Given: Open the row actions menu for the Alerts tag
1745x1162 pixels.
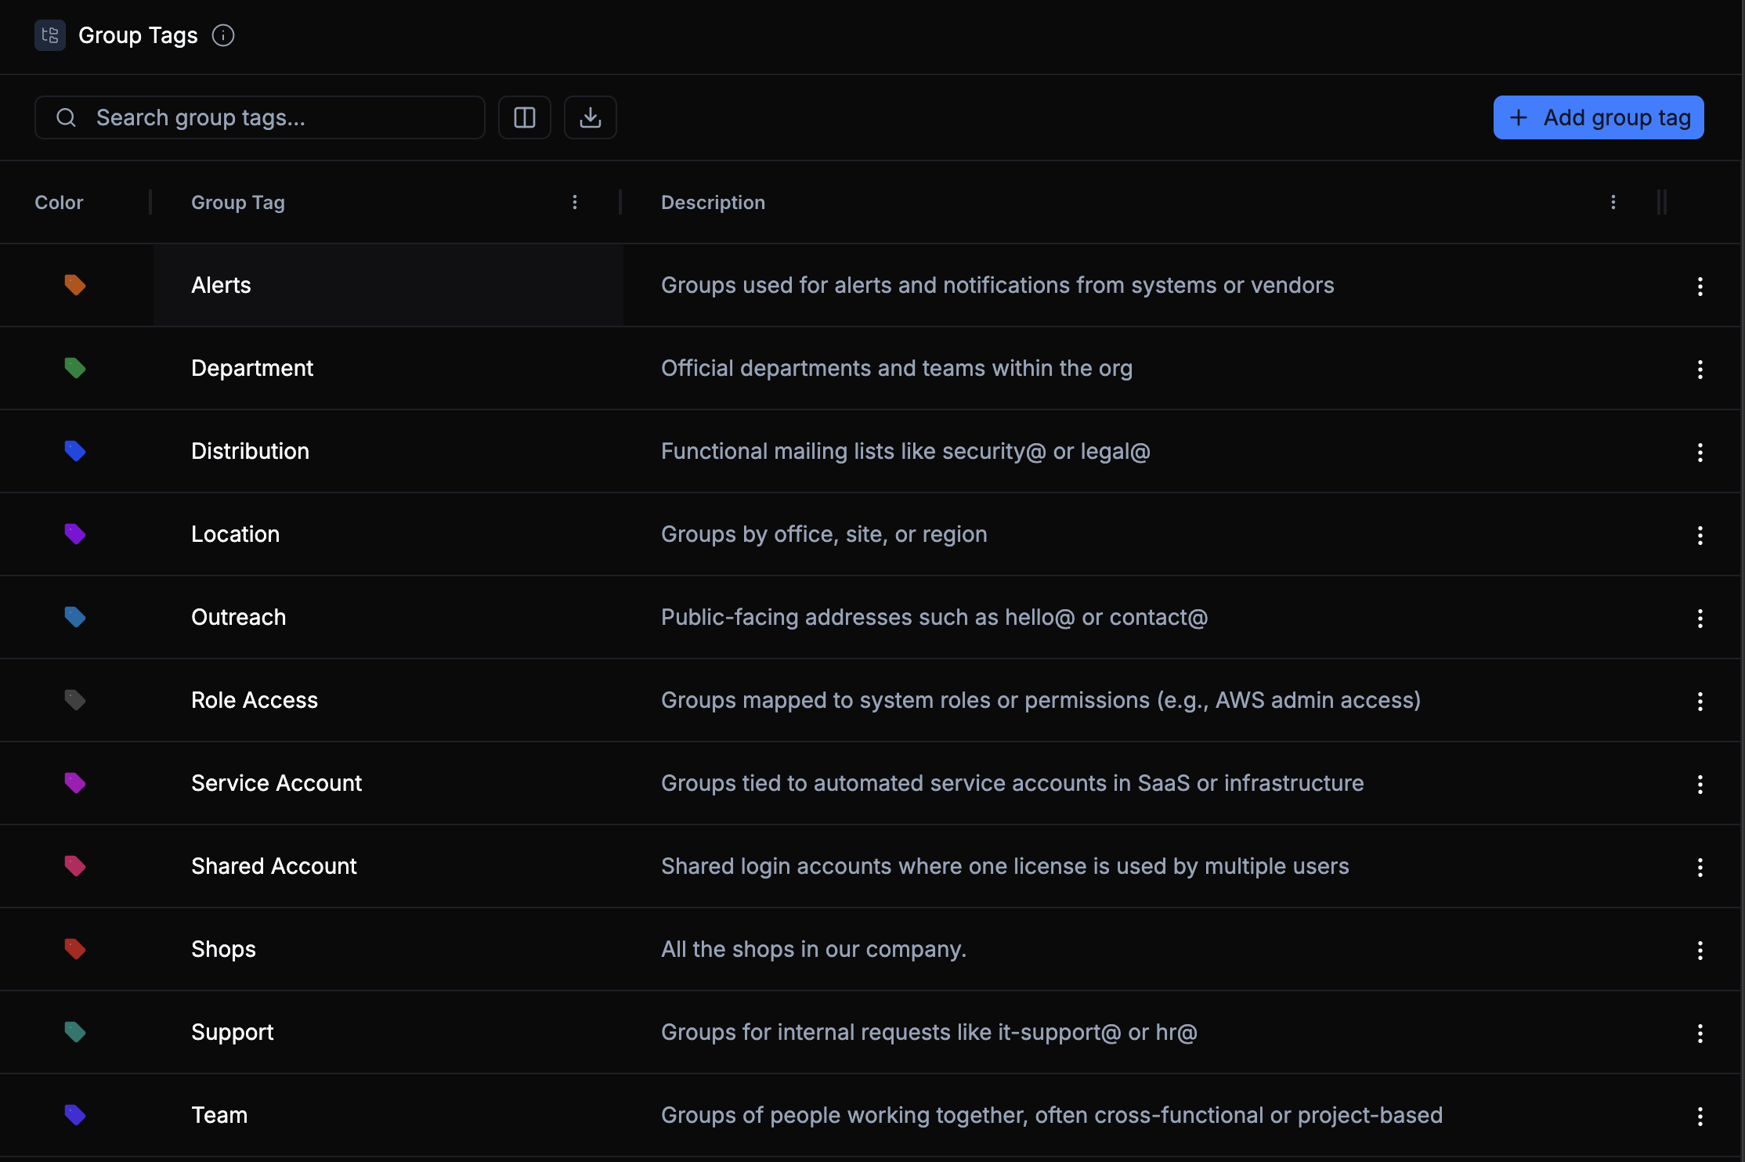Looking at the screenshot, I should [1700, 287].
